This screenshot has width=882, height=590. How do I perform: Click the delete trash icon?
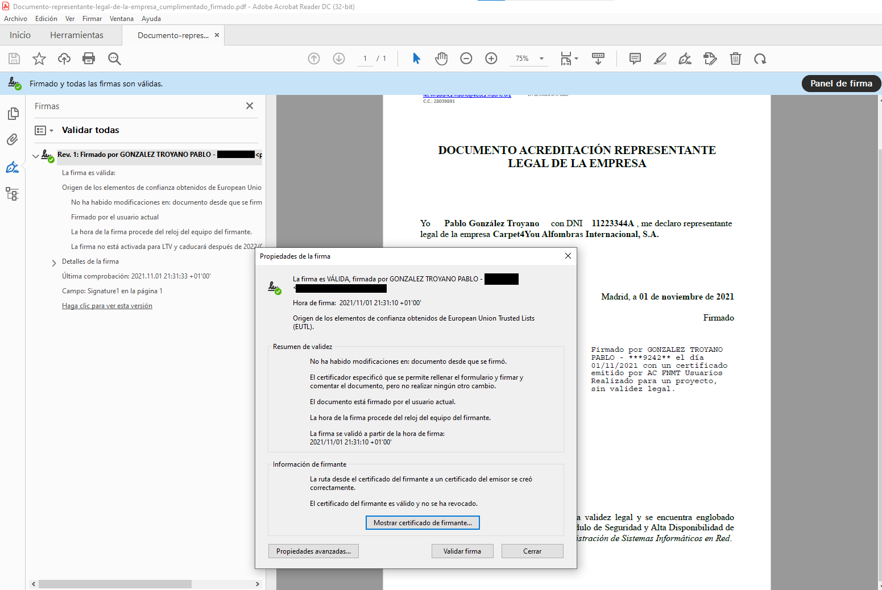[x=735, y=59]
